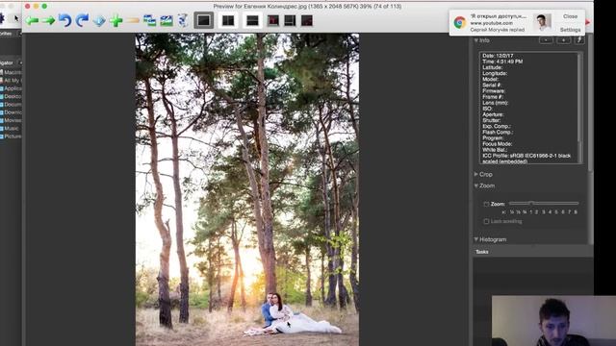Click the landscape picture toolbar icon
The width and height of the screenshot is (616, 346).
coord(167,20)
